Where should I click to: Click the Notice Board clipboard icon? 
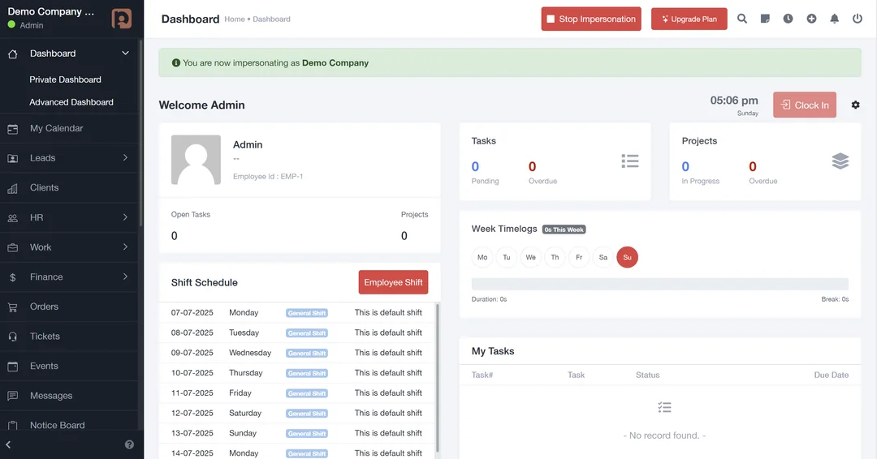[12, 426]
